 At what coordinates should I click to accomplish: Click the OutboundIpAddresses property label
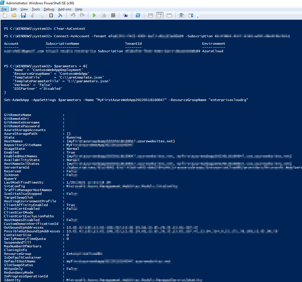click(24, 227)
